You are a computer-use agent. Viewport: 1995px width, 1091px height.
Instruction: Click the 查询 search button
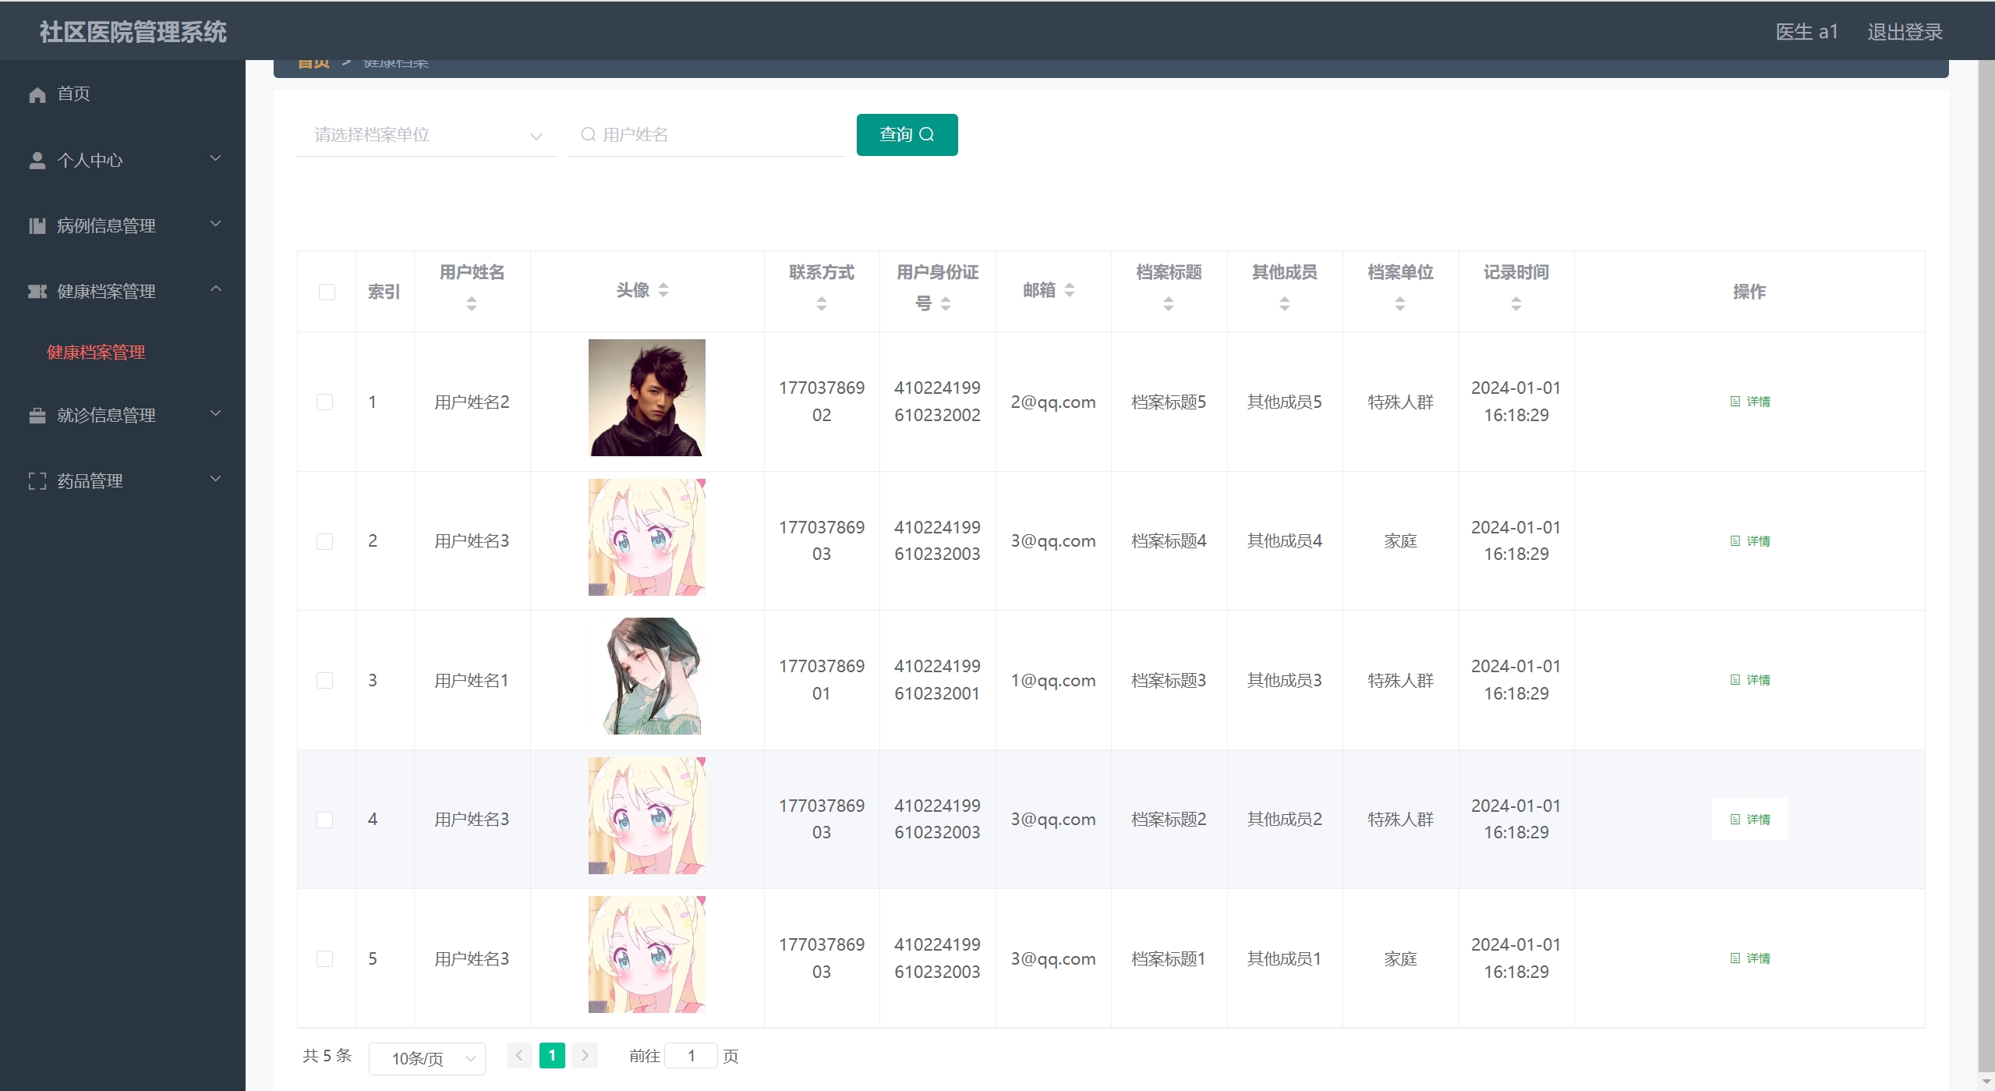pyautogui.click(x=907, y=135)
